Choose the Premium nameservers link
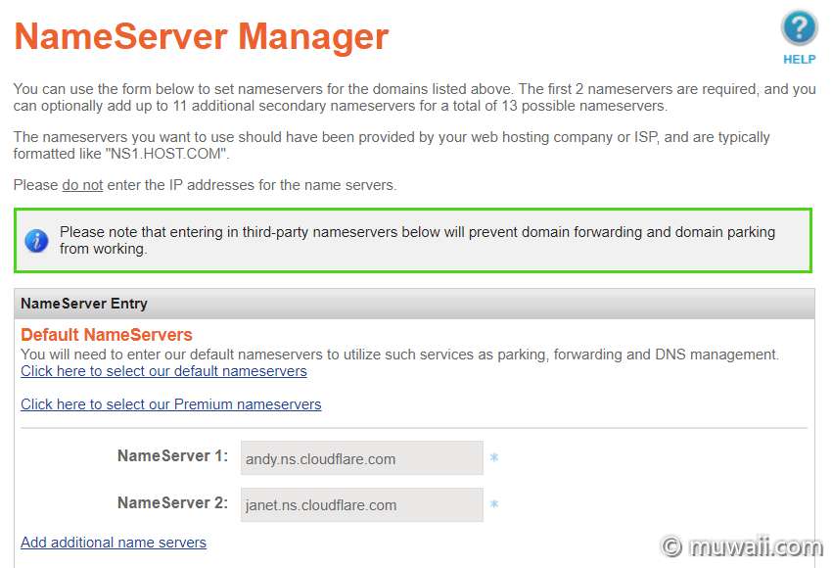The image size is (832, 568). click(171, 404)
